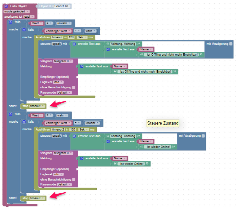Open gear of speak text block with Offline message

click(74, 44)
